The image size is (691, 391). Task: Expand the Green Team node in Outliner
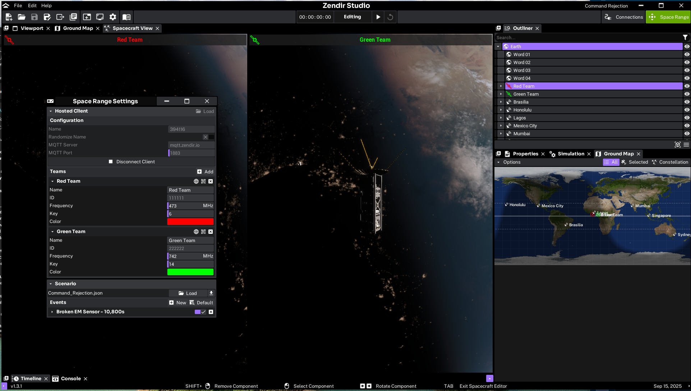tap(501, 94)
